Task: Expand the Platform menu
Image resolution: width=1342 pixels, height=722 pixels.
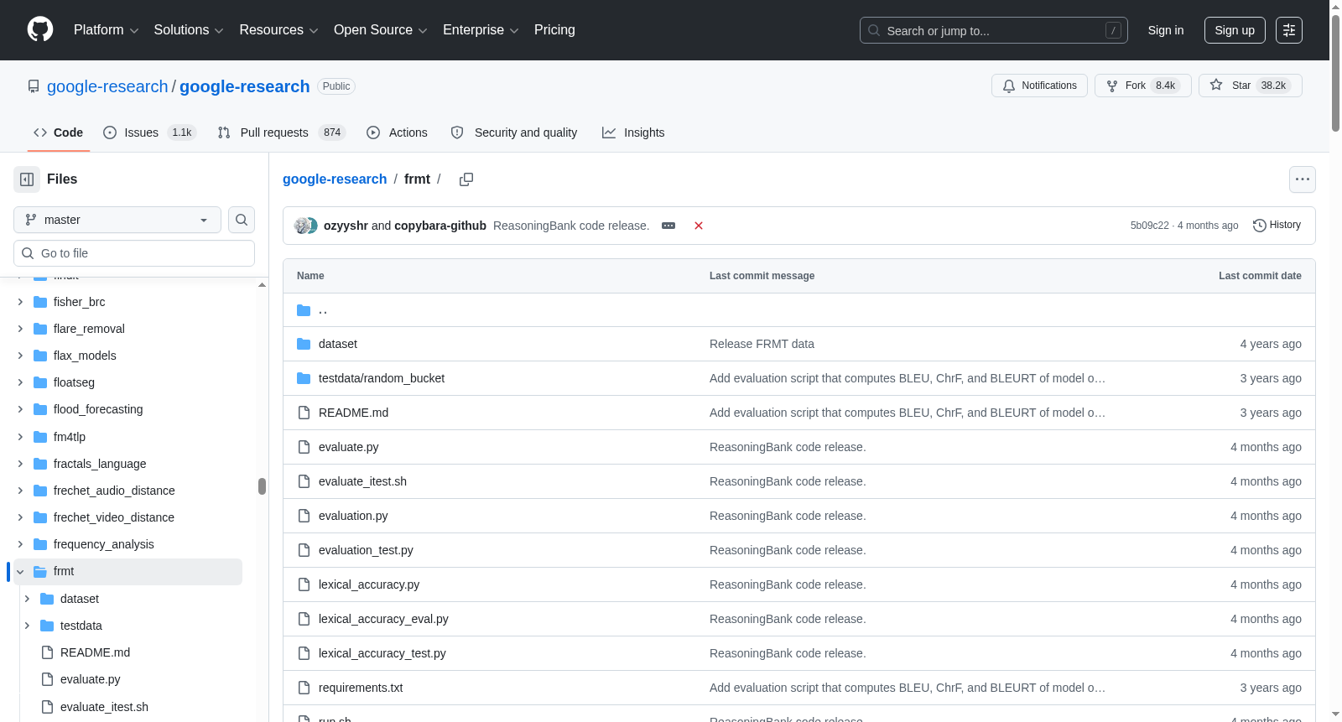Action: click(107, 30)
